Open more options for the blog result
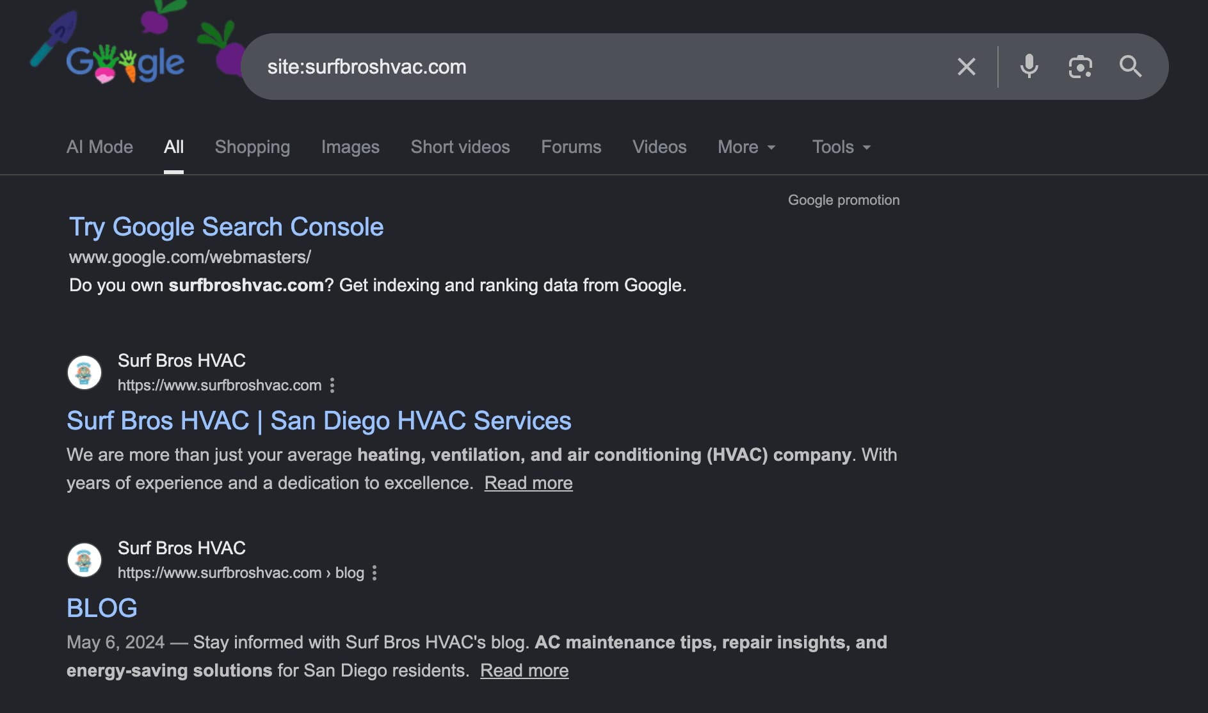The height and width of the screenshot is (713, 1208). 374,573
